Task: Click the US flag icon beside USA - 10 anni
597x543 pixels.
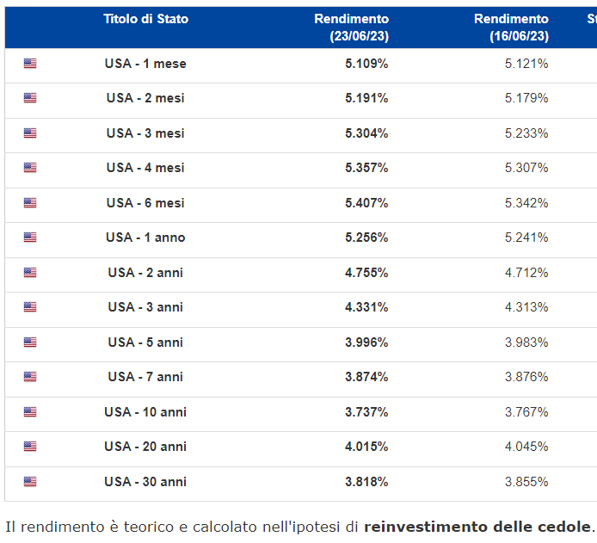Action: (x=30, y=412)
